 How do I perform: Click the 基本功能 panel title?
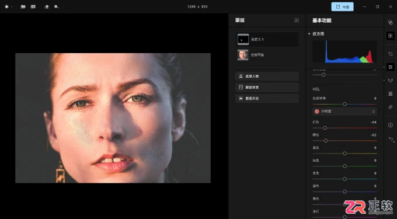coord(322,20)
